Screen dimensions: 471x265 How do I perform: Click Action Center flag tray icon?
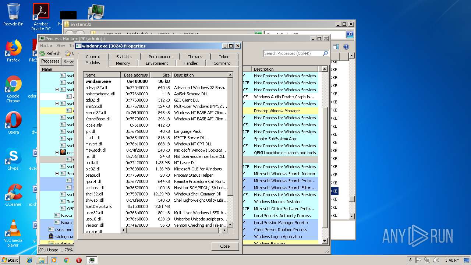(x=419, y=260)
